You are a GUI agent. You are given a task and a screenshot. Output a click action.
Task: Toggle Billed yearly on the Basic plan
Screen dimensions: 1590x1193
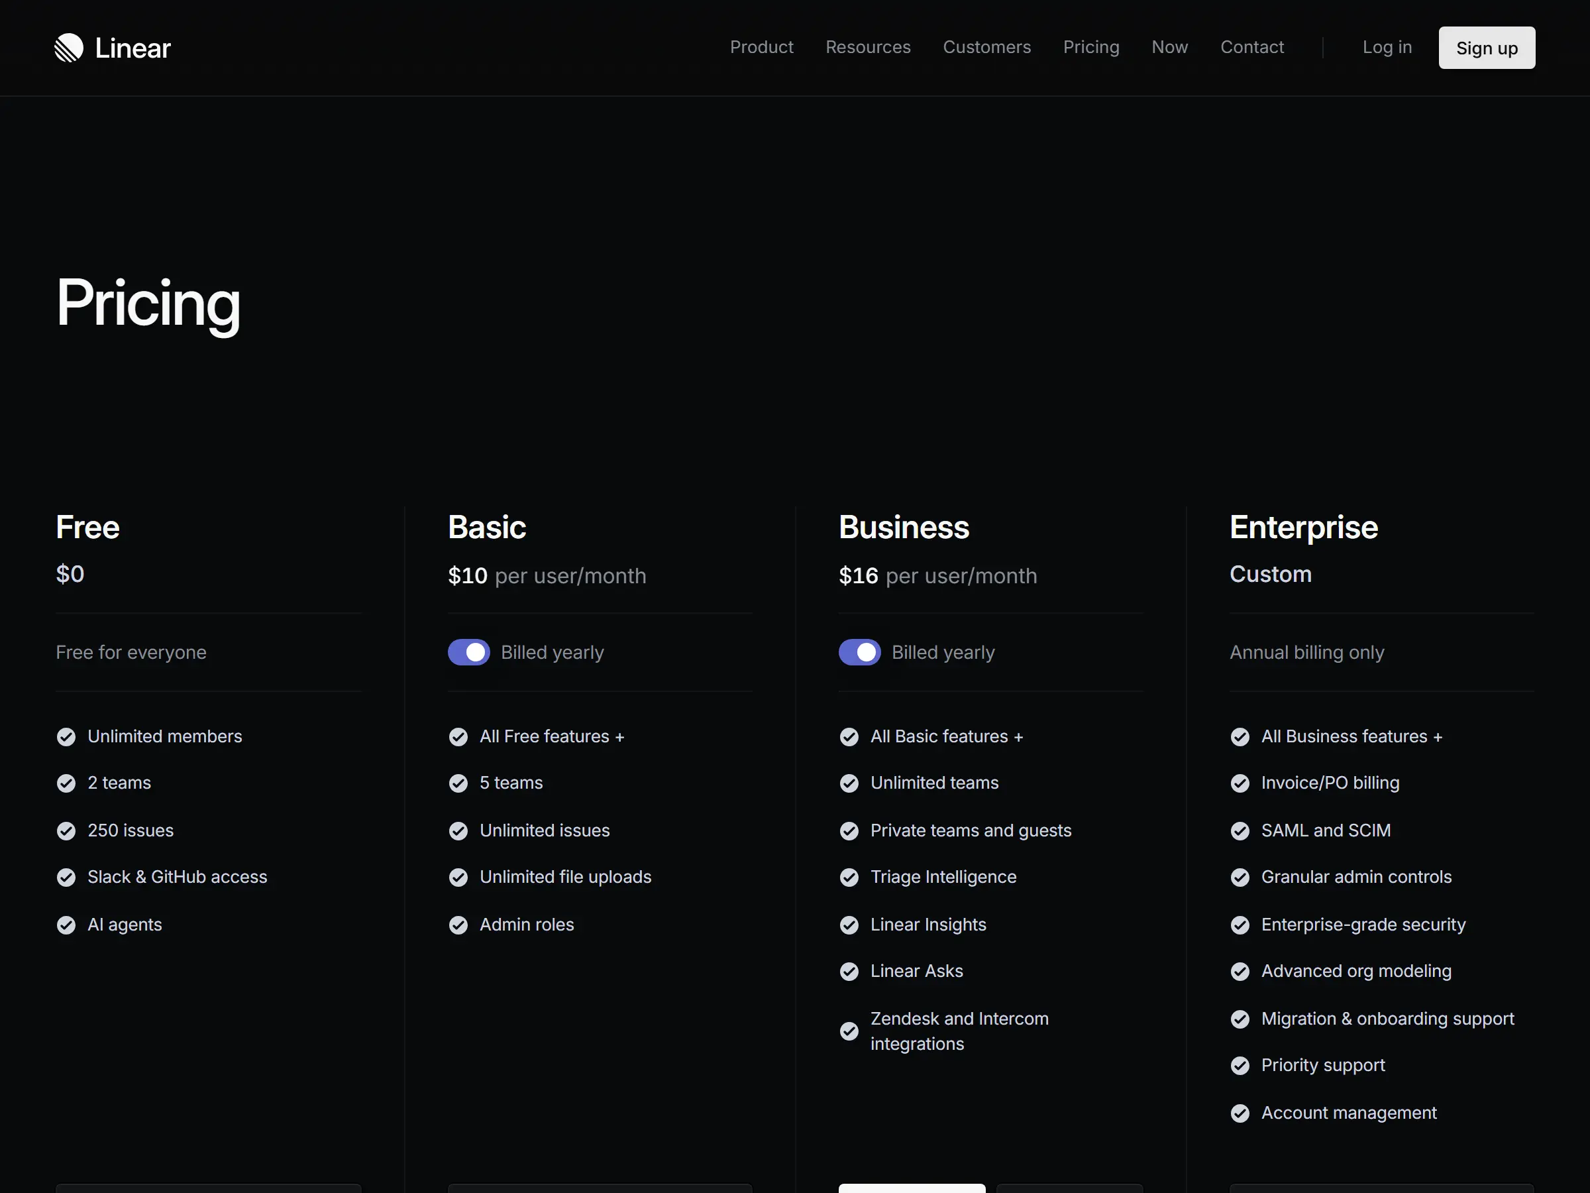[x=468, y=652]
